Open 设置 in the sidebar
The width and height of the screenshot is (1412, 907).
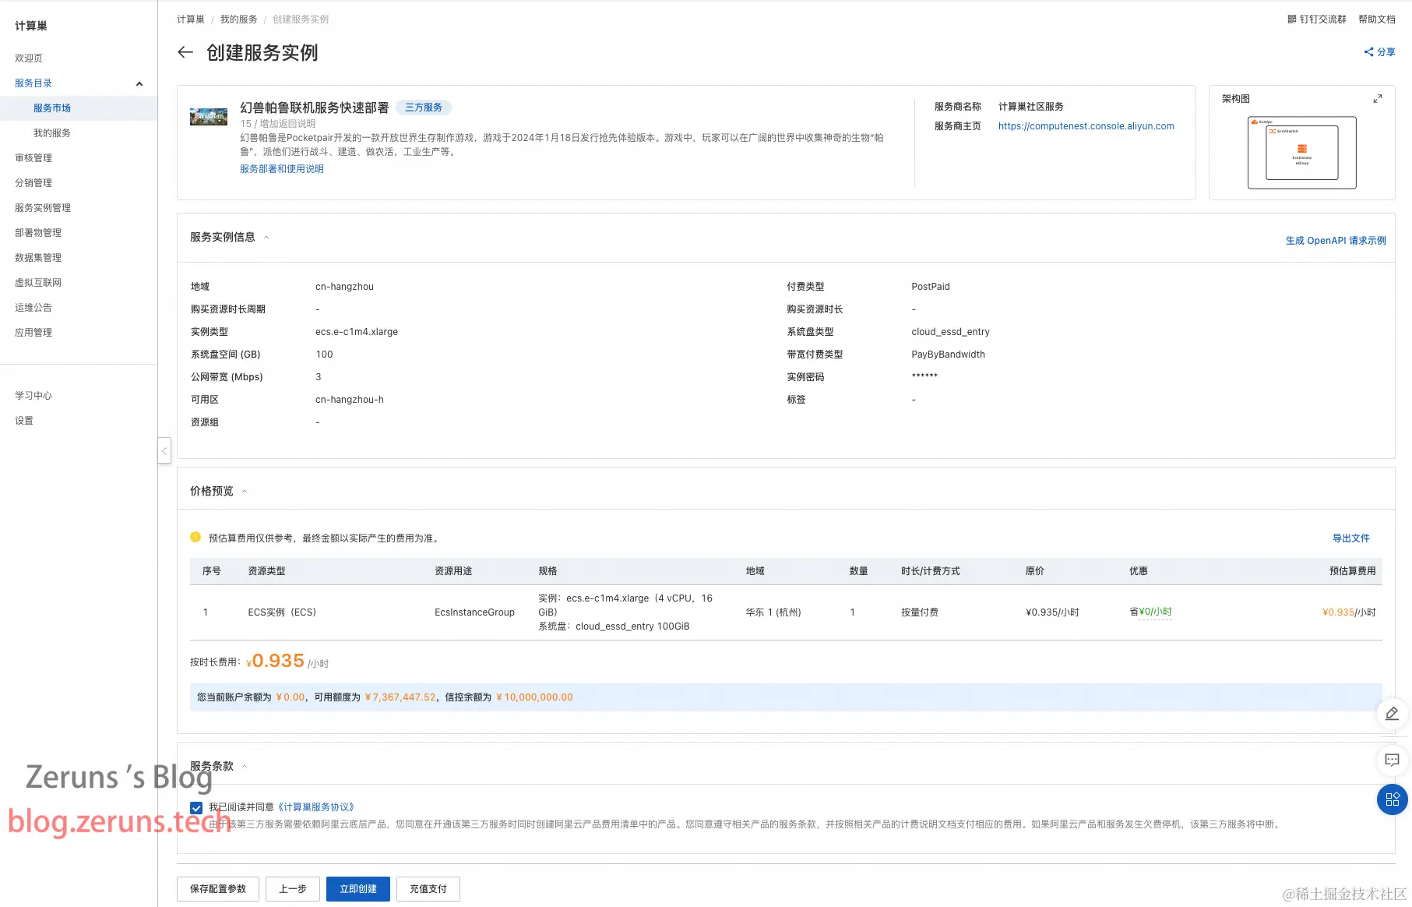click(24, 421)
